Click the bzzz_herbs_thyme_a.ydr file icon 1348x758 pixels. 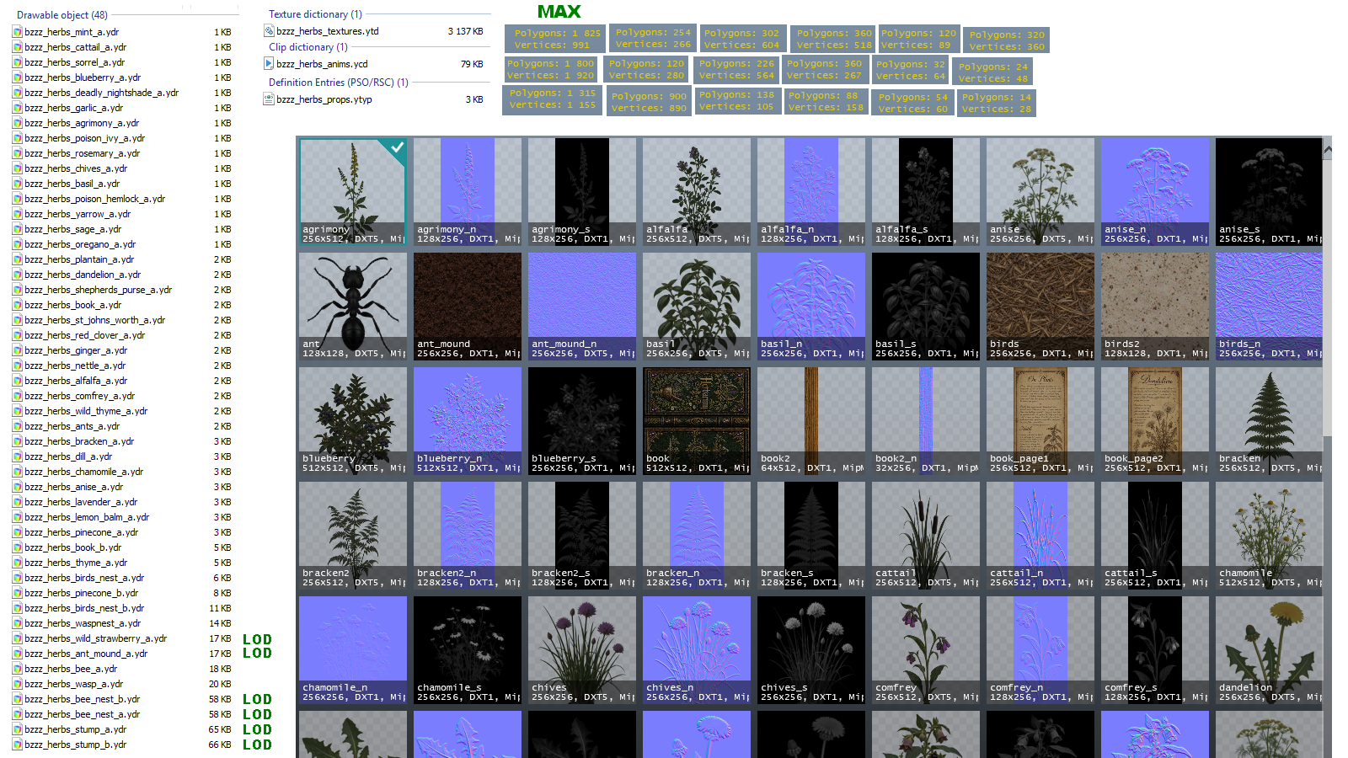[17, 563]
